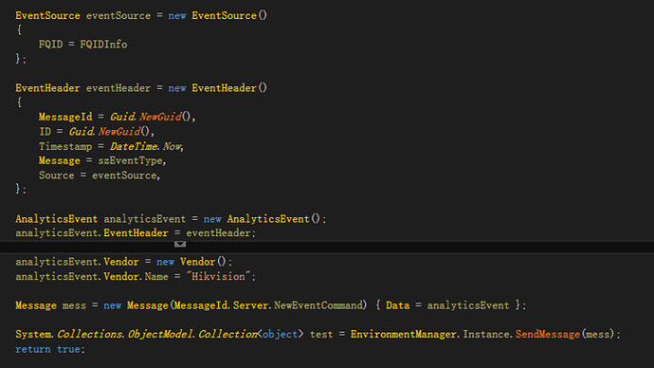The width and height of the screenshot is (654, 368).
Task: Click 'analyticsEvent.EventHeader = eventHeader' line
Action: coord(136,232)
